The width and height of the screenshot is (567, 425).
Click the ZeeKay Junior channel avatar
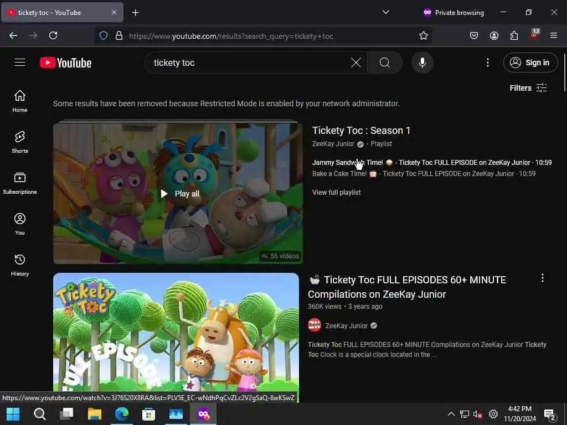pos(315,325)
